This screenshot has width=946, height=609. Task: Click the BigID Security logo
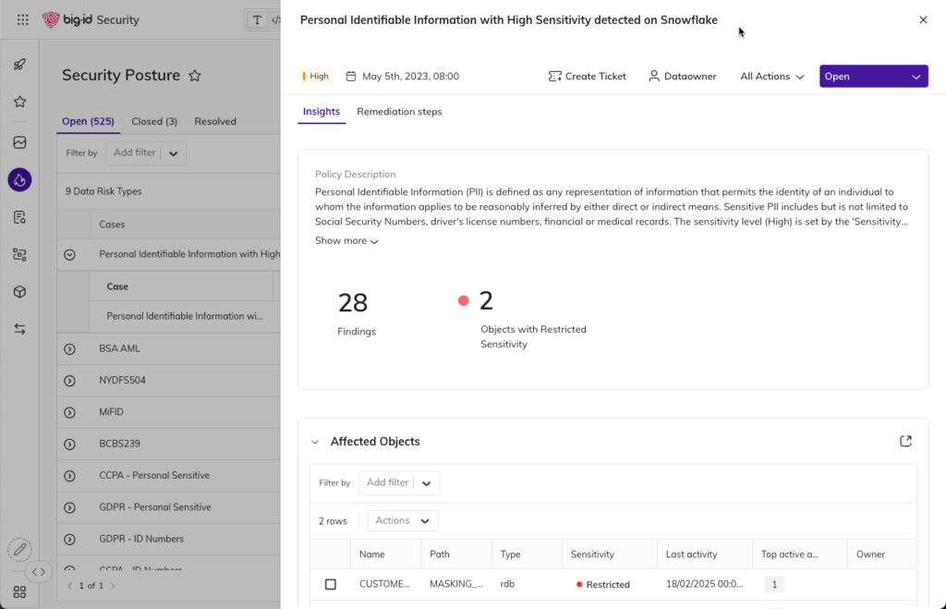click(91, 20)
